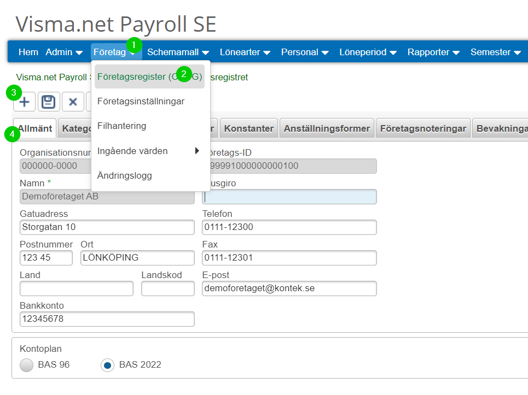Open the Löneperiod dropdown menu
Screen dimensions: 528x395
click(x=368, y=52)
